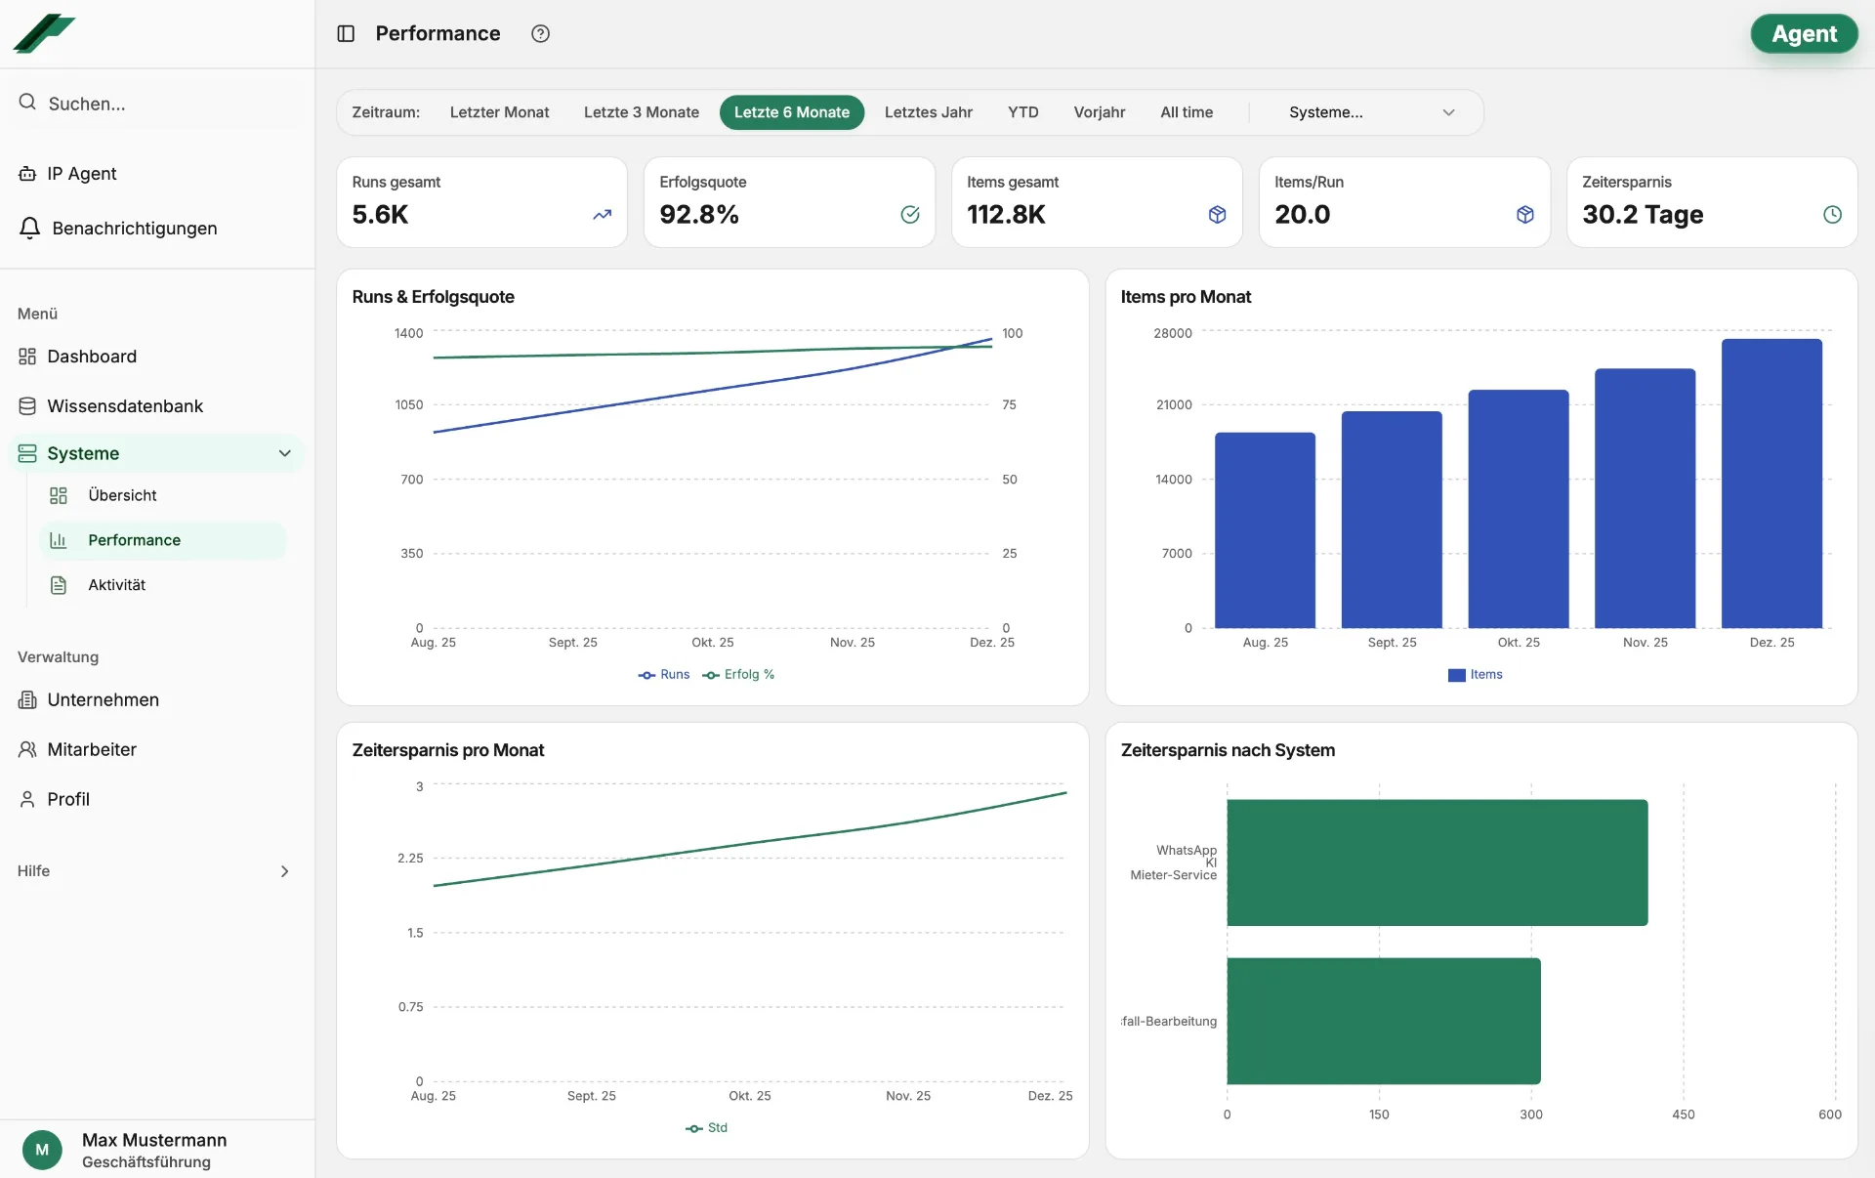Click the company logo top left

[x=43, y=34]
